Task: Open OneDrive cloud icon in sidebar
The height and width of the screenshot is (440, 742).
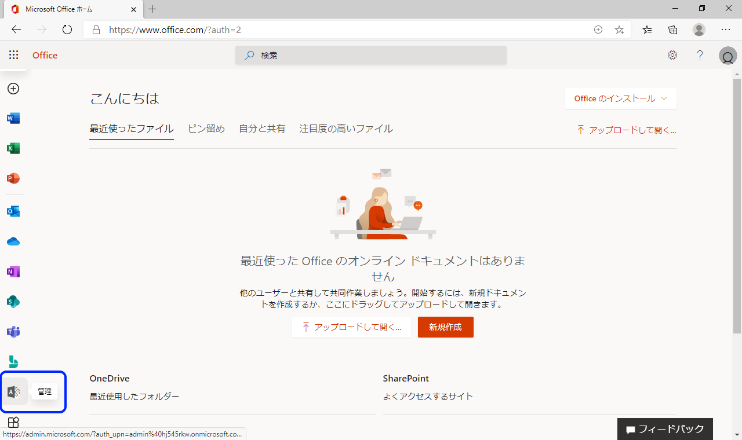Action: (x=13, y=241)
